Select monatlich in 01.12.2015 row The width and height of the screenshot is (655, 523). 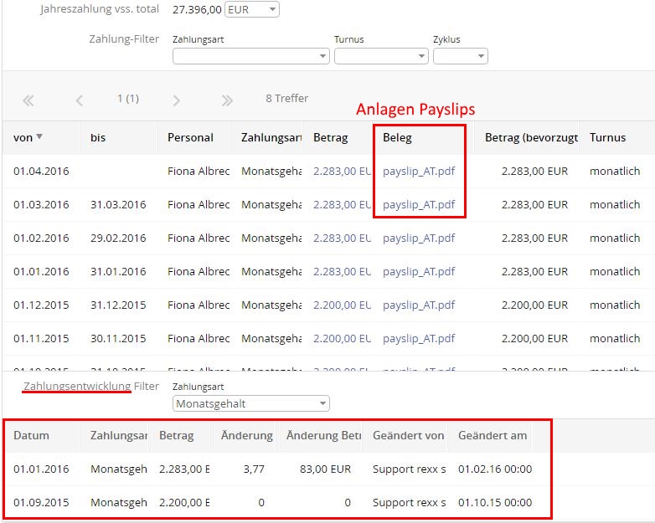click(615, 305)
